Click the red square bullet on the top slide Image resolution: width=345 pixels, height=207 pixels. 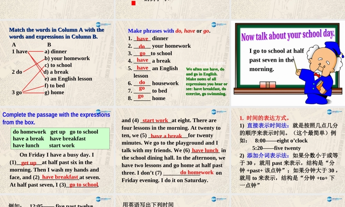point(134,3)
